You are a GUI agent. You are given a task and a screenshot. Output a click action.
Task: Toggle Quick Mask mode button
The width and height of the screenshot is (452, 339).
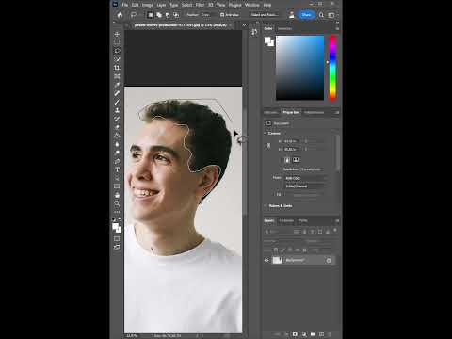(x=117, y=239)
